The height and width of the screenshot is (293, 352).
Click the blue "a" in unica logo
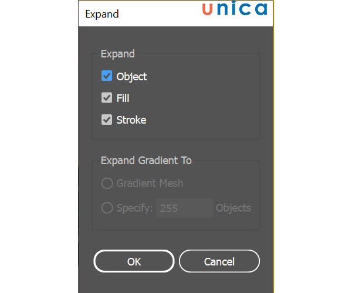point(260,10)
